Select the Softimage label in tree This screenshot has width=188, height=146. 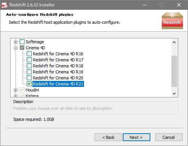click(x=35, y=42)
